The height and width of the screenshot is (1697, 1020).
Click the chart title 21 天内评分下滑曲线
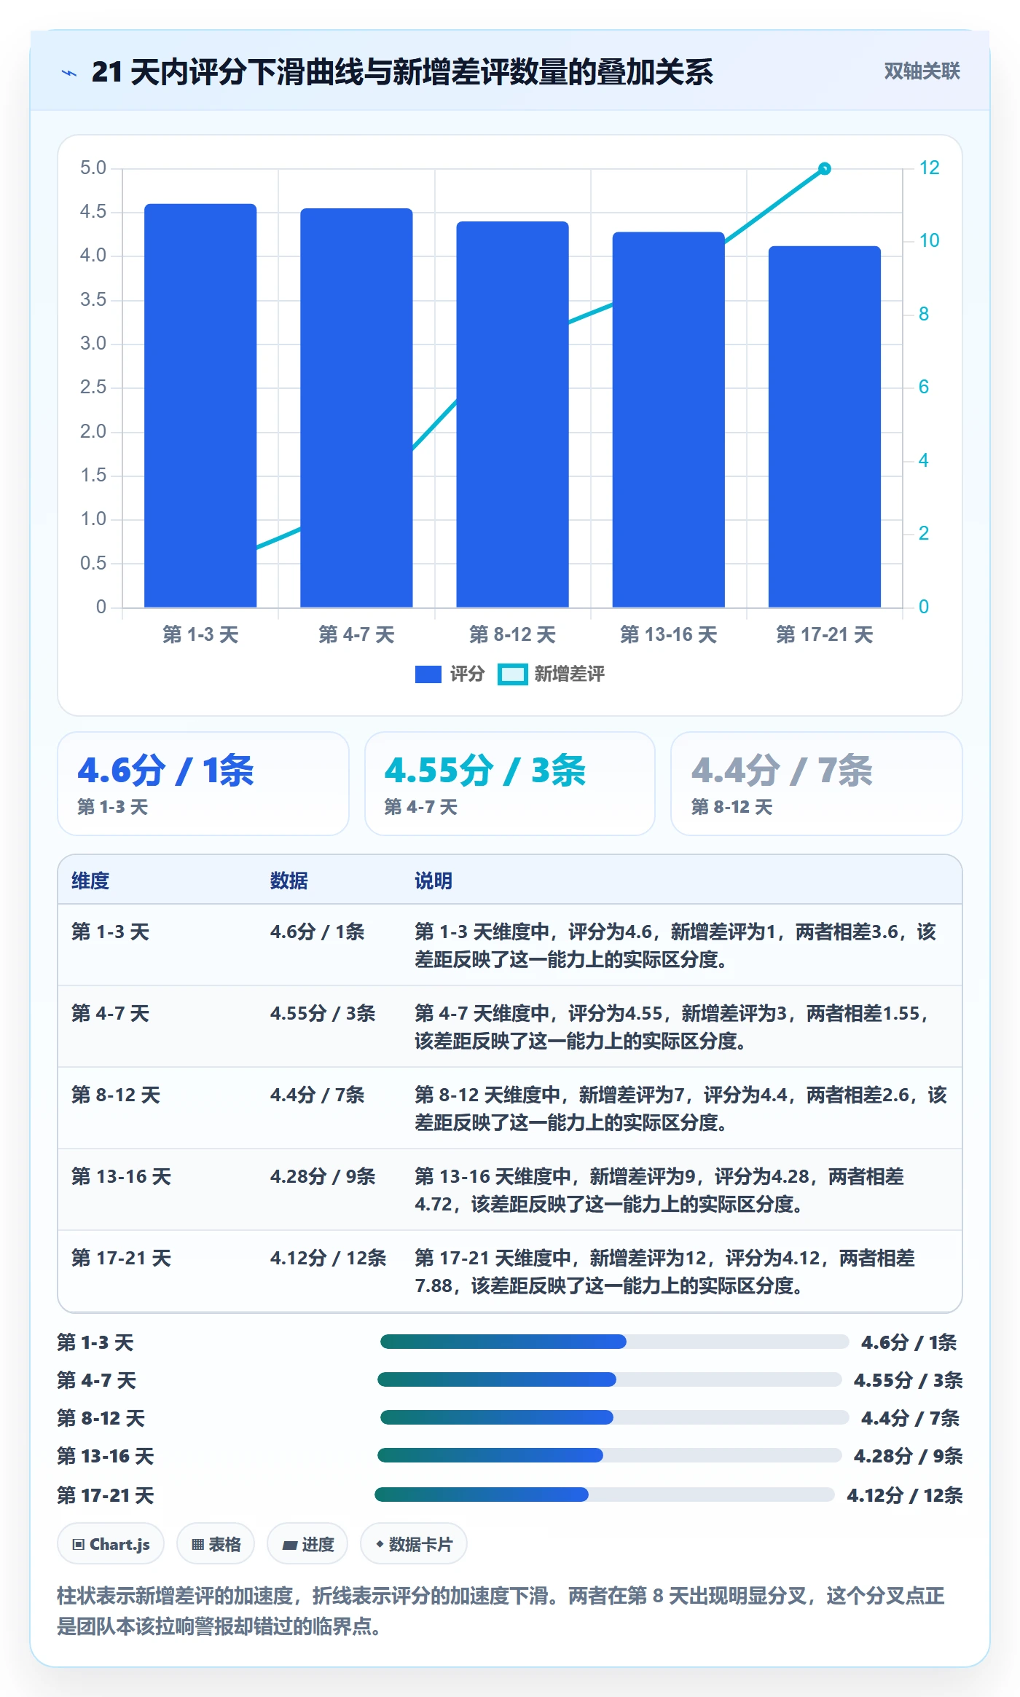(402, 72)
